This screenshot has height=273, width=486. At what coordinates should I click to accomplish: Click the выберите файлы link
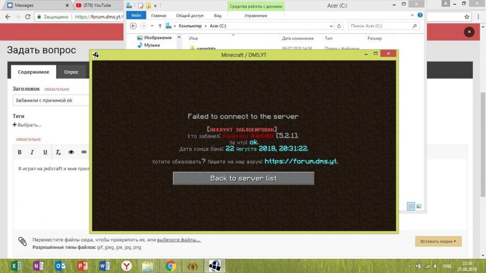click(x=178, y=240)
